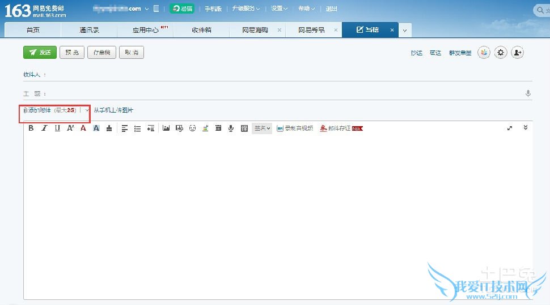Screen dimensions: 550x305
Task: Click the green 易信 button
Action: tap(182, 8)
